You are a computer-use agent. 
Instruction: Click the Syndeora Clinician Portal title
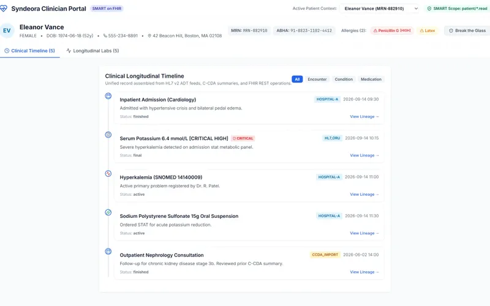click(x=49, y=9)
